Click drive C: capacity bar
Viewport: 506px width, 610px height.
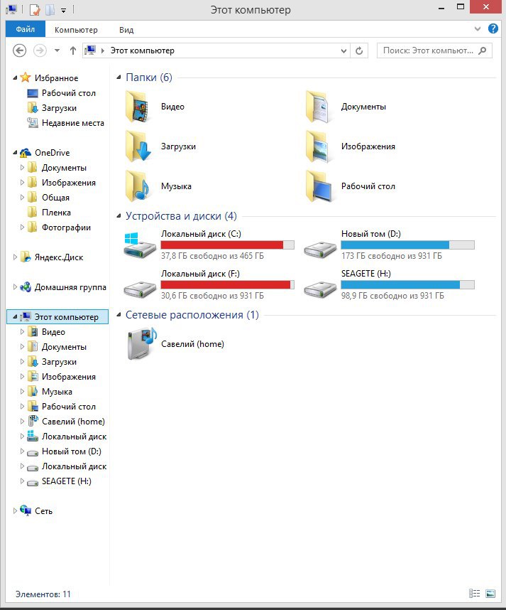(228, 245)
